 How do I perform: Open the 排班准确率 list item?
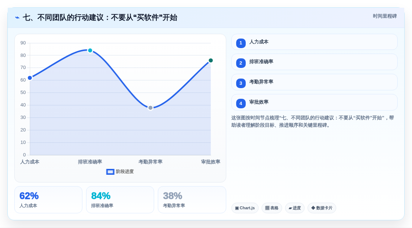click(x=314, y=62)
